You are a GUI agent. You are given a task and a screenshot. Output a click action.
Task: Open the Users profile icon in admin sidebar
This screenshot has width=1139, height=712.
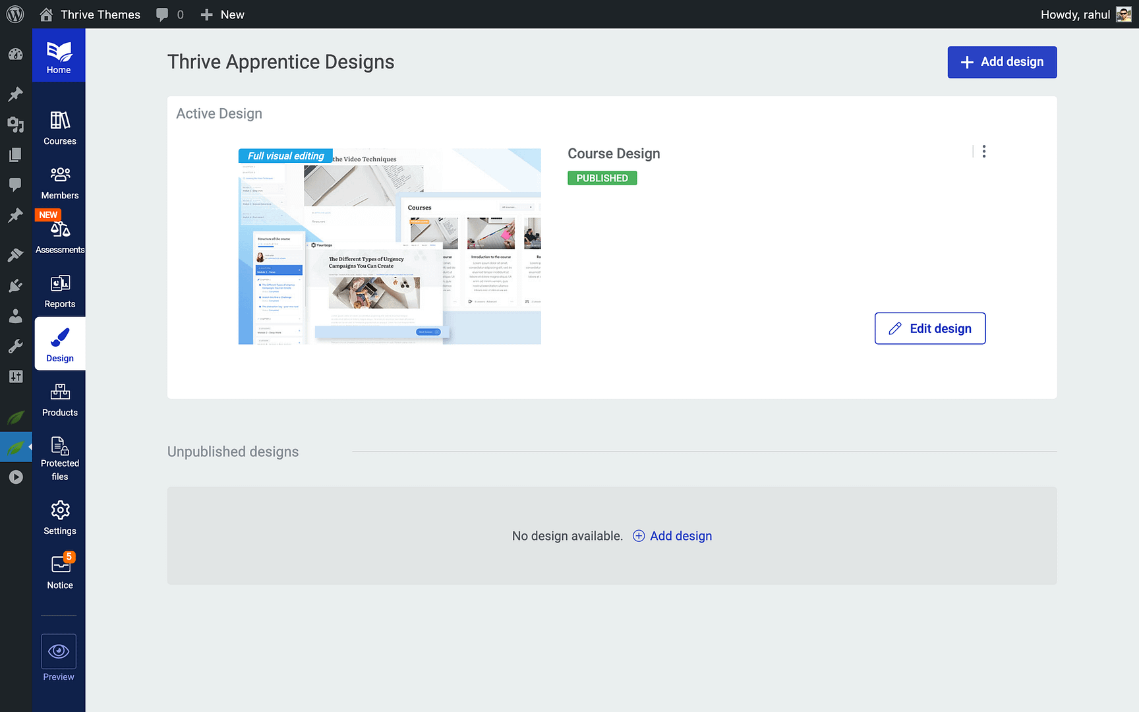pos(16,316)
